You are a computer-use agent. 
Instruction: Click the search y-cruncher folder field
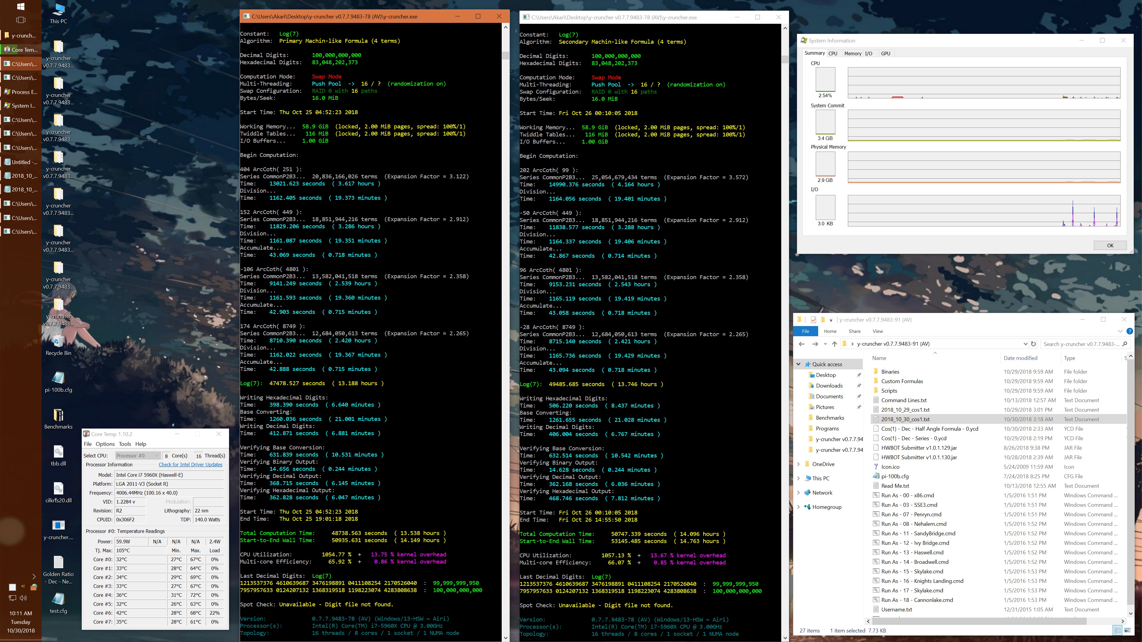tap(1082, 344)
